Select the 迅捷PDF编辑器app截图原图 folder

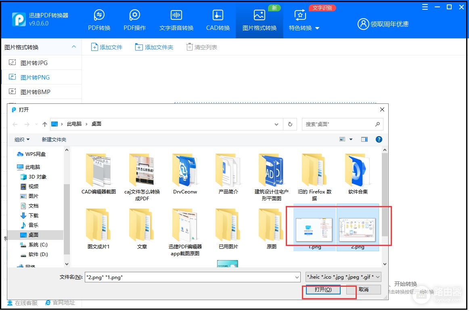tap(185, 232)
